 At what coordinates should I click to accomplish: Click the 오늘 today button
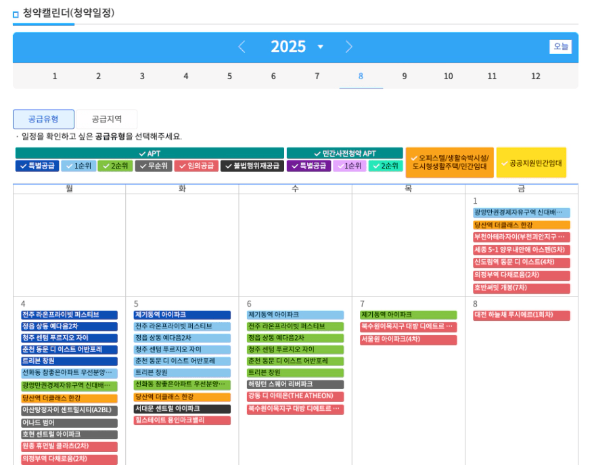560,47
